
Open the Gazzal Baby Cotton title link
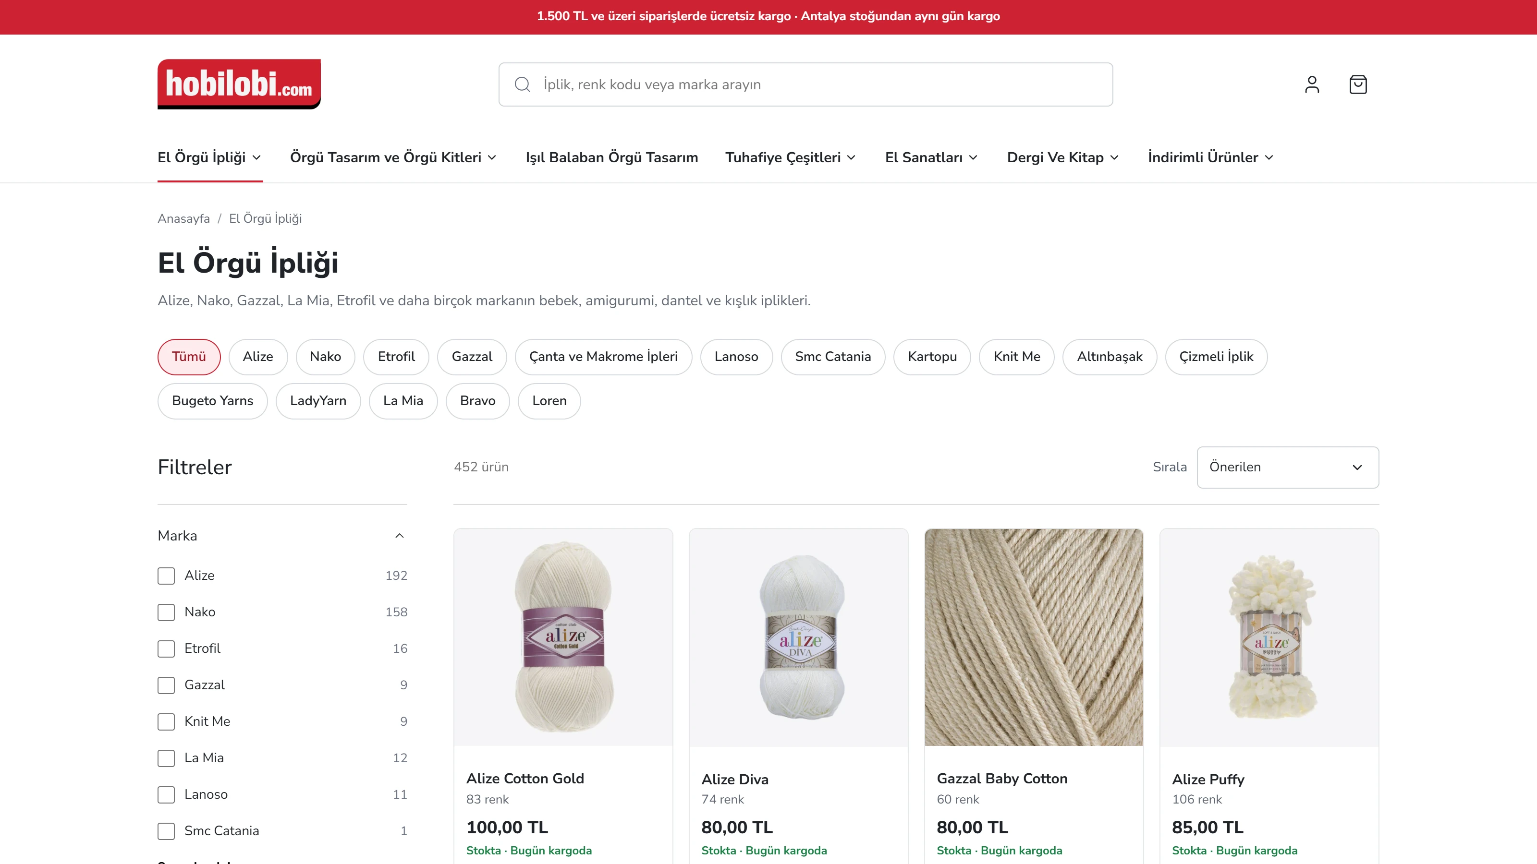coord(1002,779)
